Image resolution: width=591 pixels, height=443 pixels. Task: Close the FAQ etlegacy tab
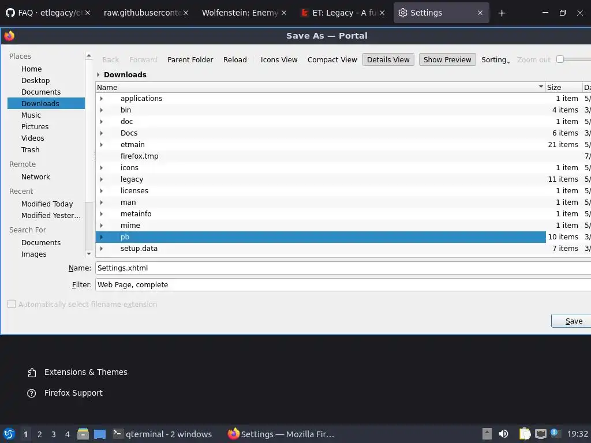88,13
